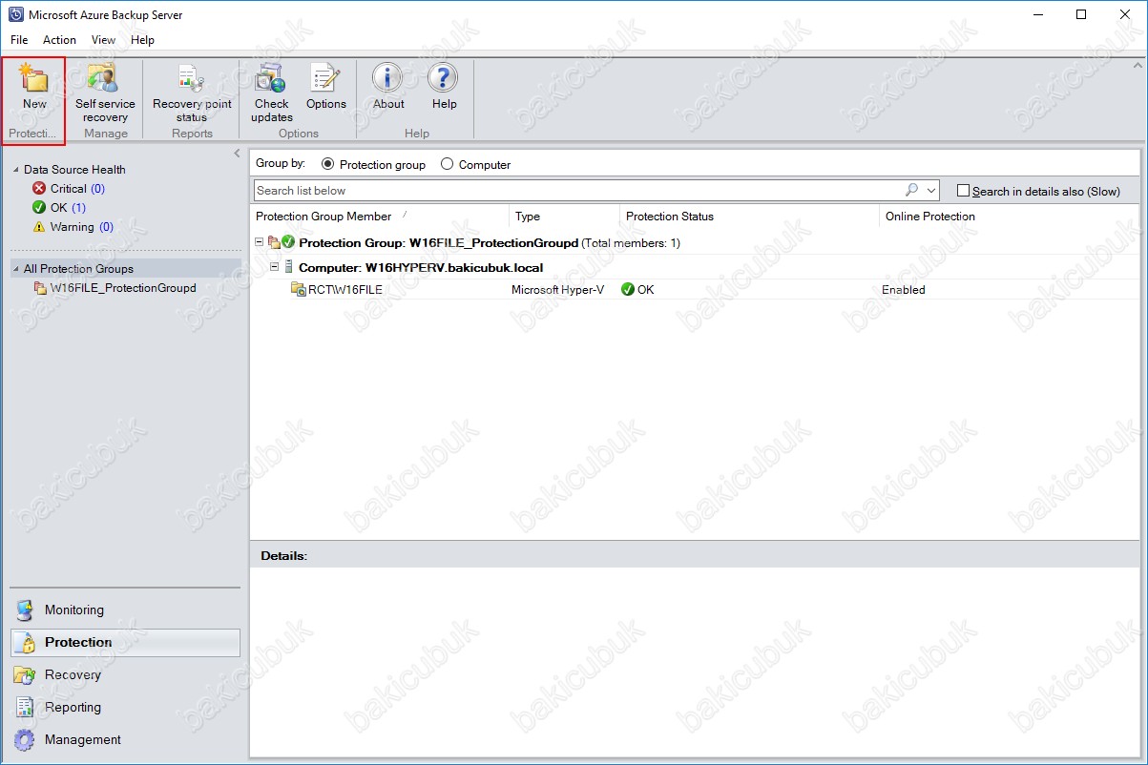
Task: Select W16FILE_ProtectionGroupd in left tree
Action: click(123, 288)
